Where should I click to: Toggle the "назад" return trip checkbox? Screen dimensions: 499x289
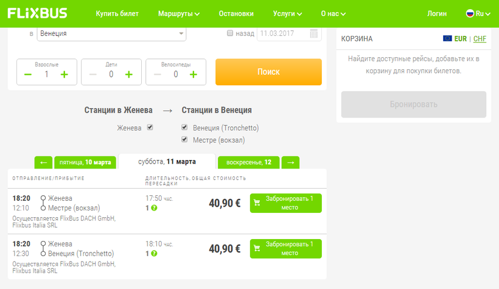(x=230, y=34)
